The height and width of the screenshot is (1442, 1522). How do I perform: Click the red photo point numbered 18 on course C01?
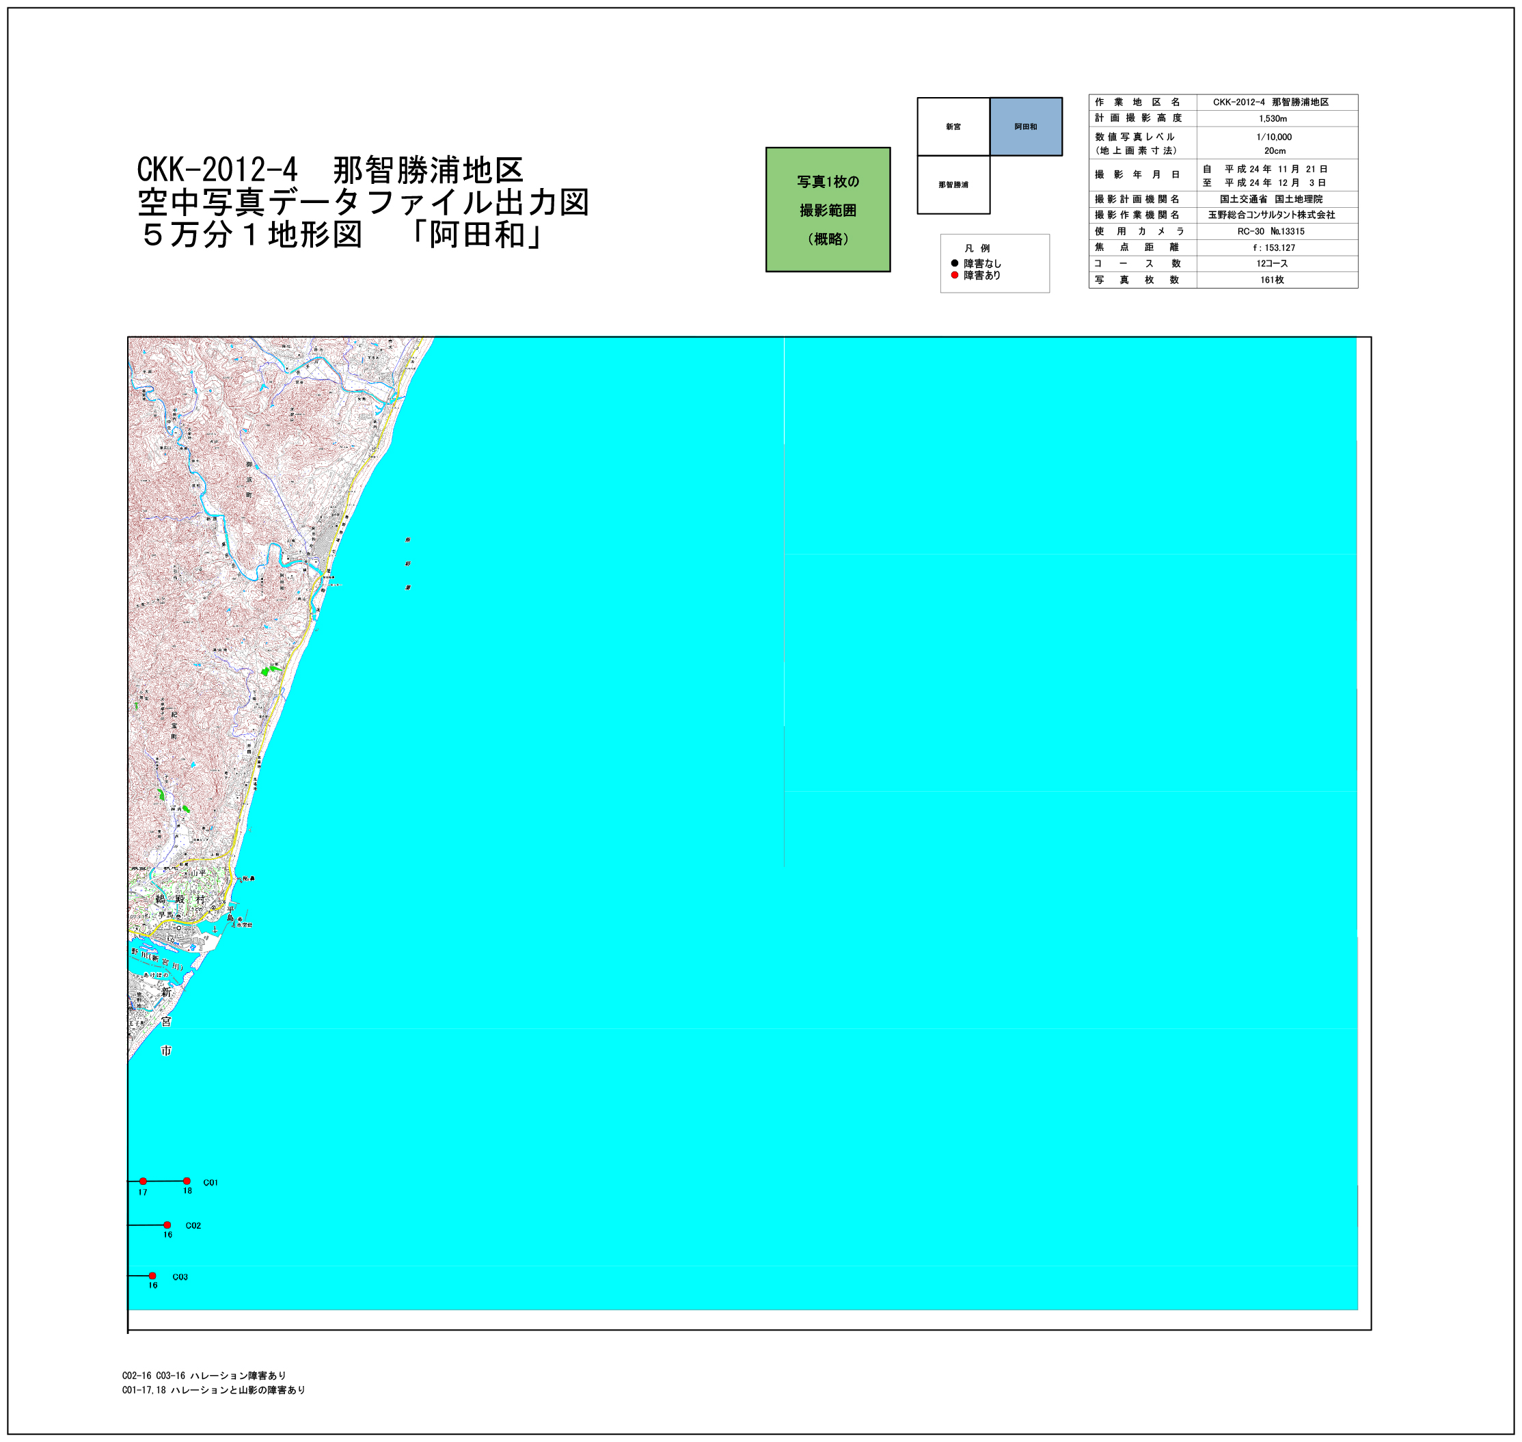[x=187, y=1181]
